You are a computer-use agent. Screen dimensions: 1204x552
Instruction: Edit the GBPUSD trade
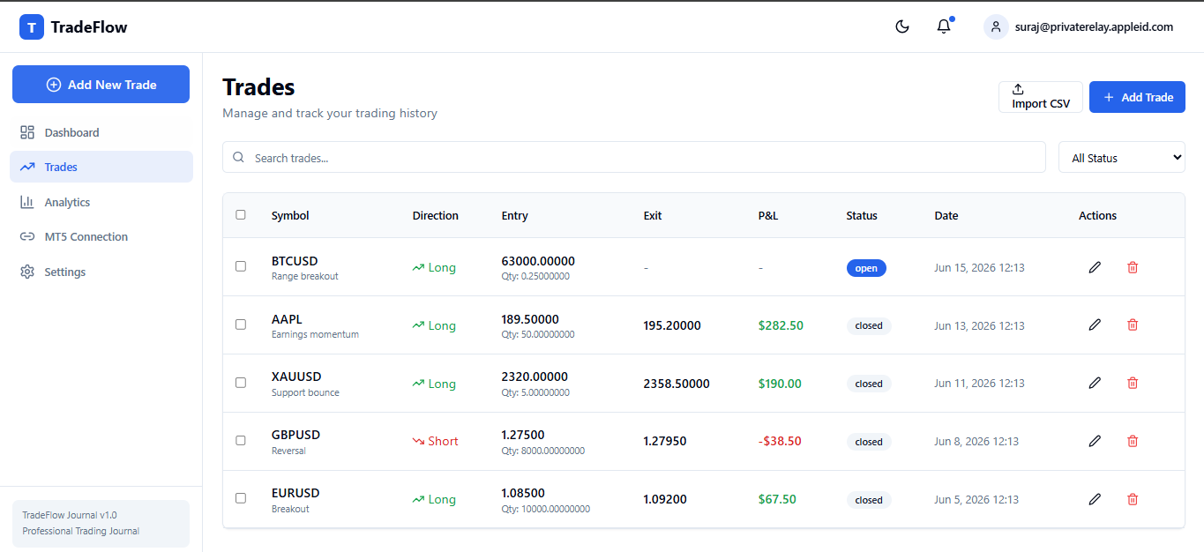tap(1095, 441)
